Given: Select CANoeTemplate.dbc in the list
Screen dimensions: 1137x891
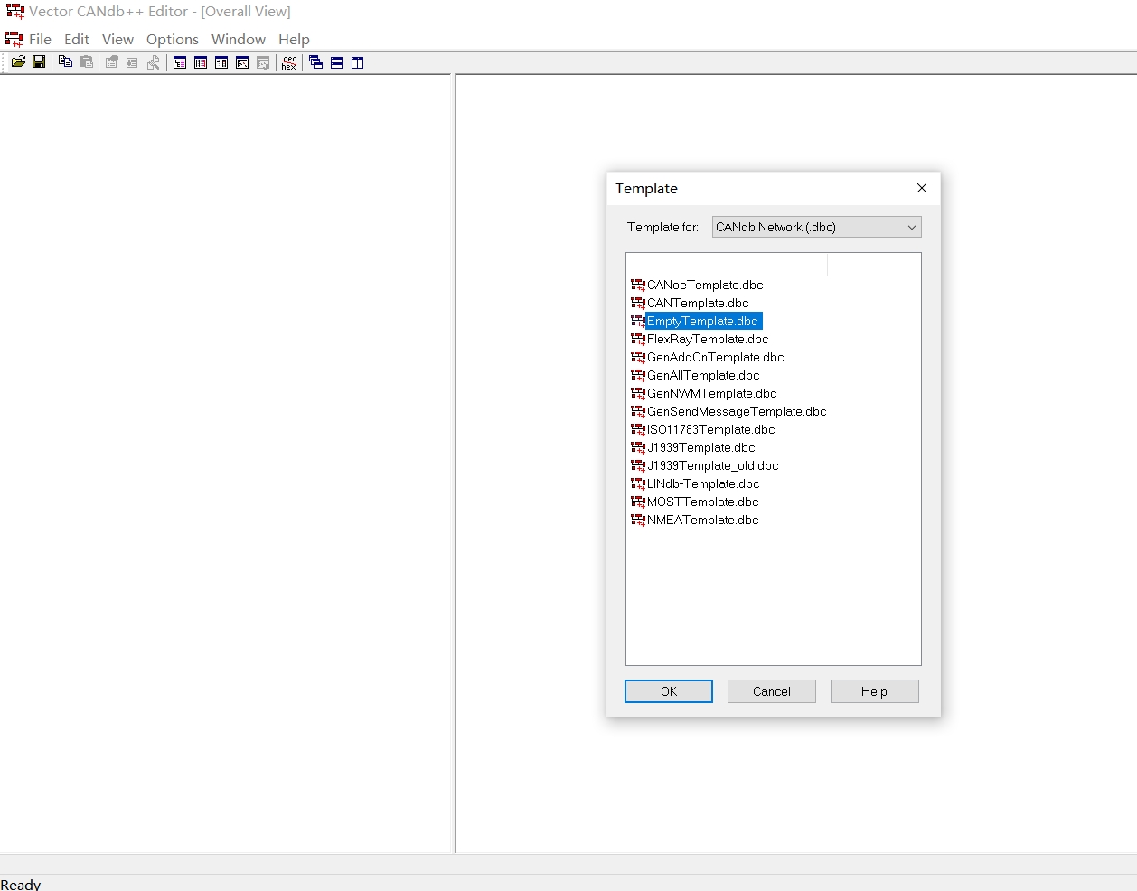Looking at the screenshot, I should 704,286.
